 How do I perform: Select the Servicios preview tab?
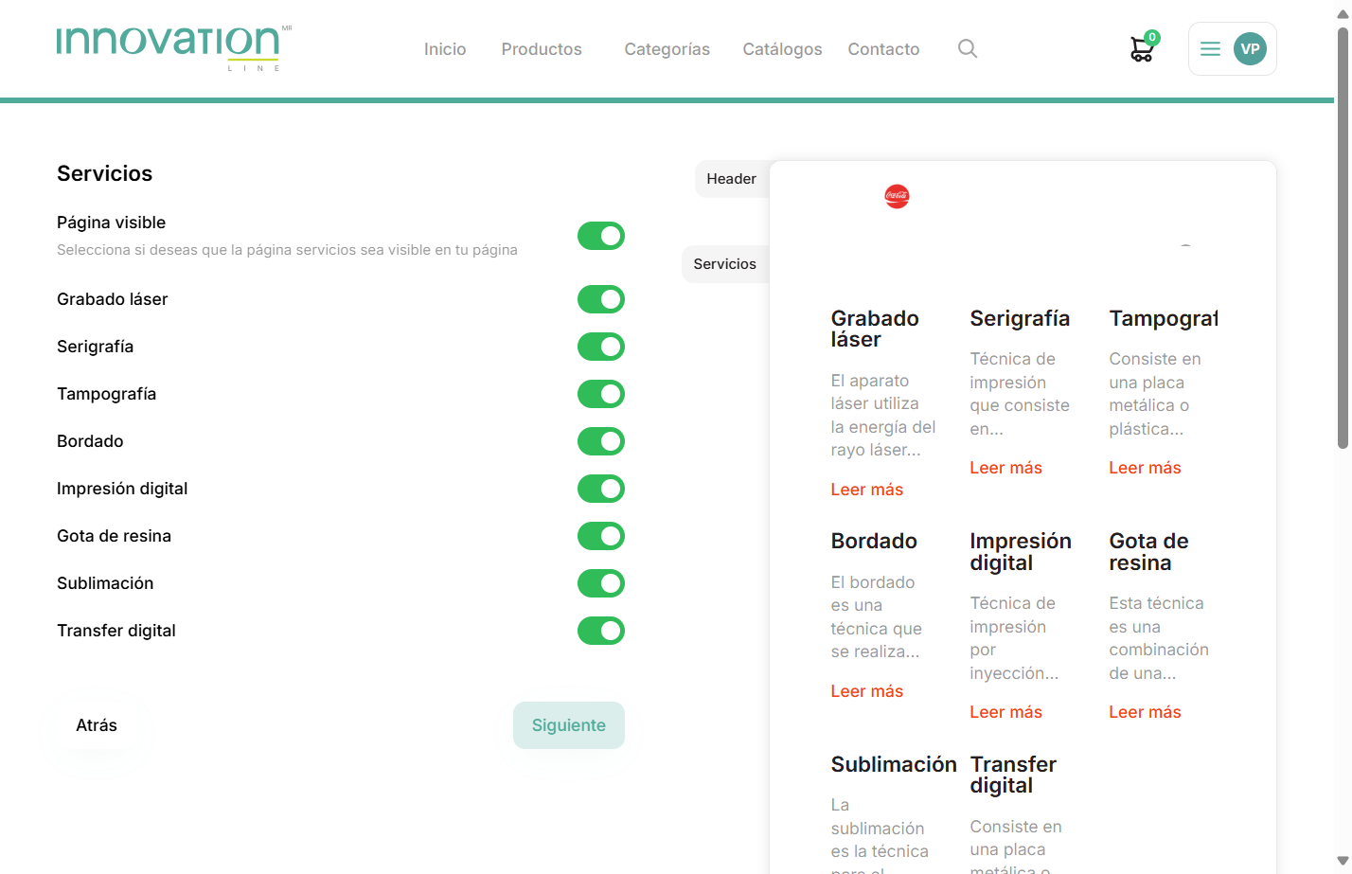click(724, 264)
